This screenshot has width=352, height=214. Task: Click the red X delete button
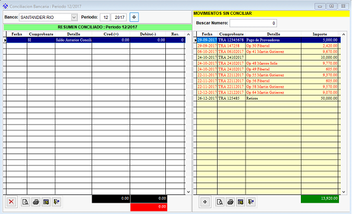(11, 202)
